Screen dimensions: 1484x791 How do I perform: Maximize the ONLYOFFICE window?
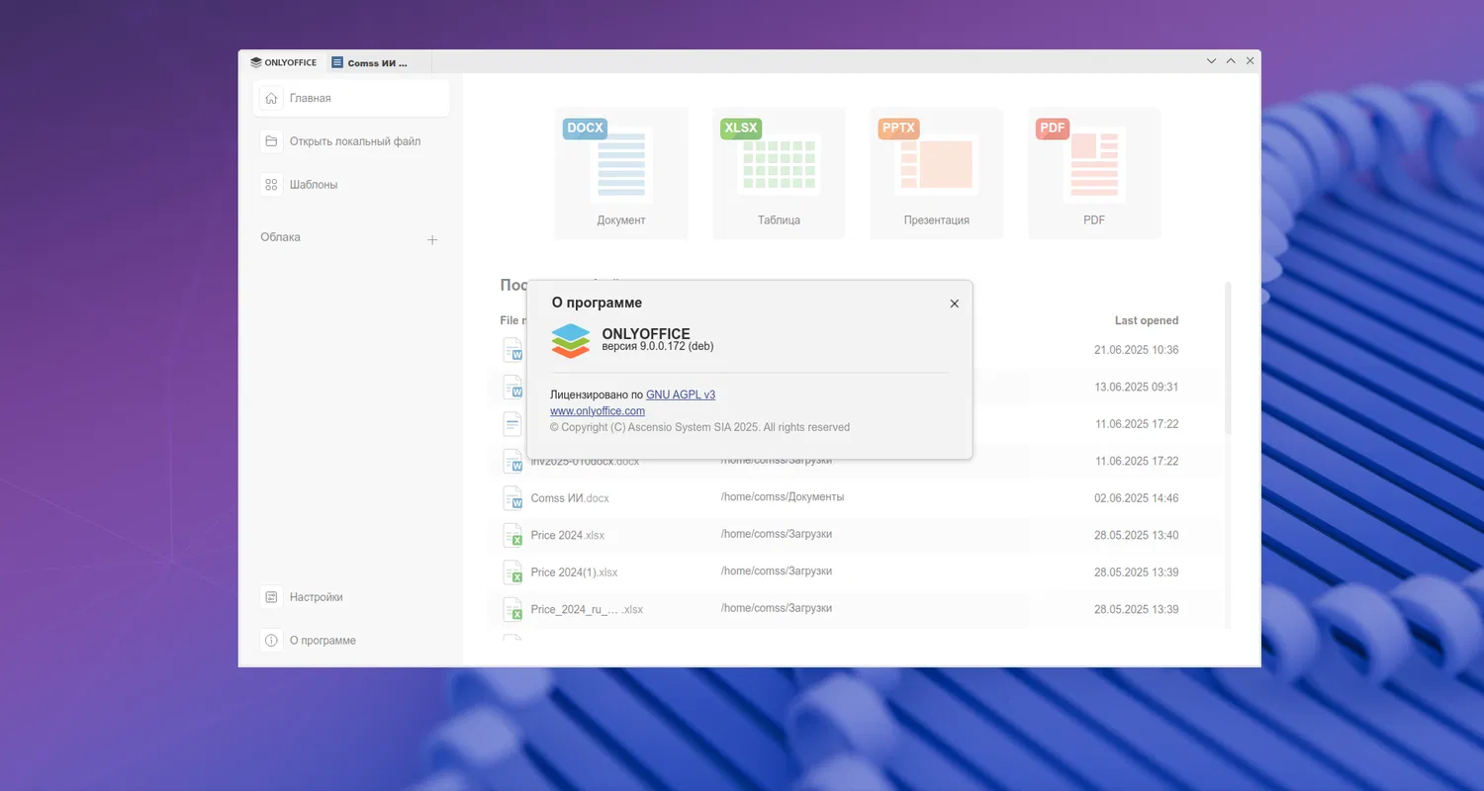click(x=1231, y=61)
